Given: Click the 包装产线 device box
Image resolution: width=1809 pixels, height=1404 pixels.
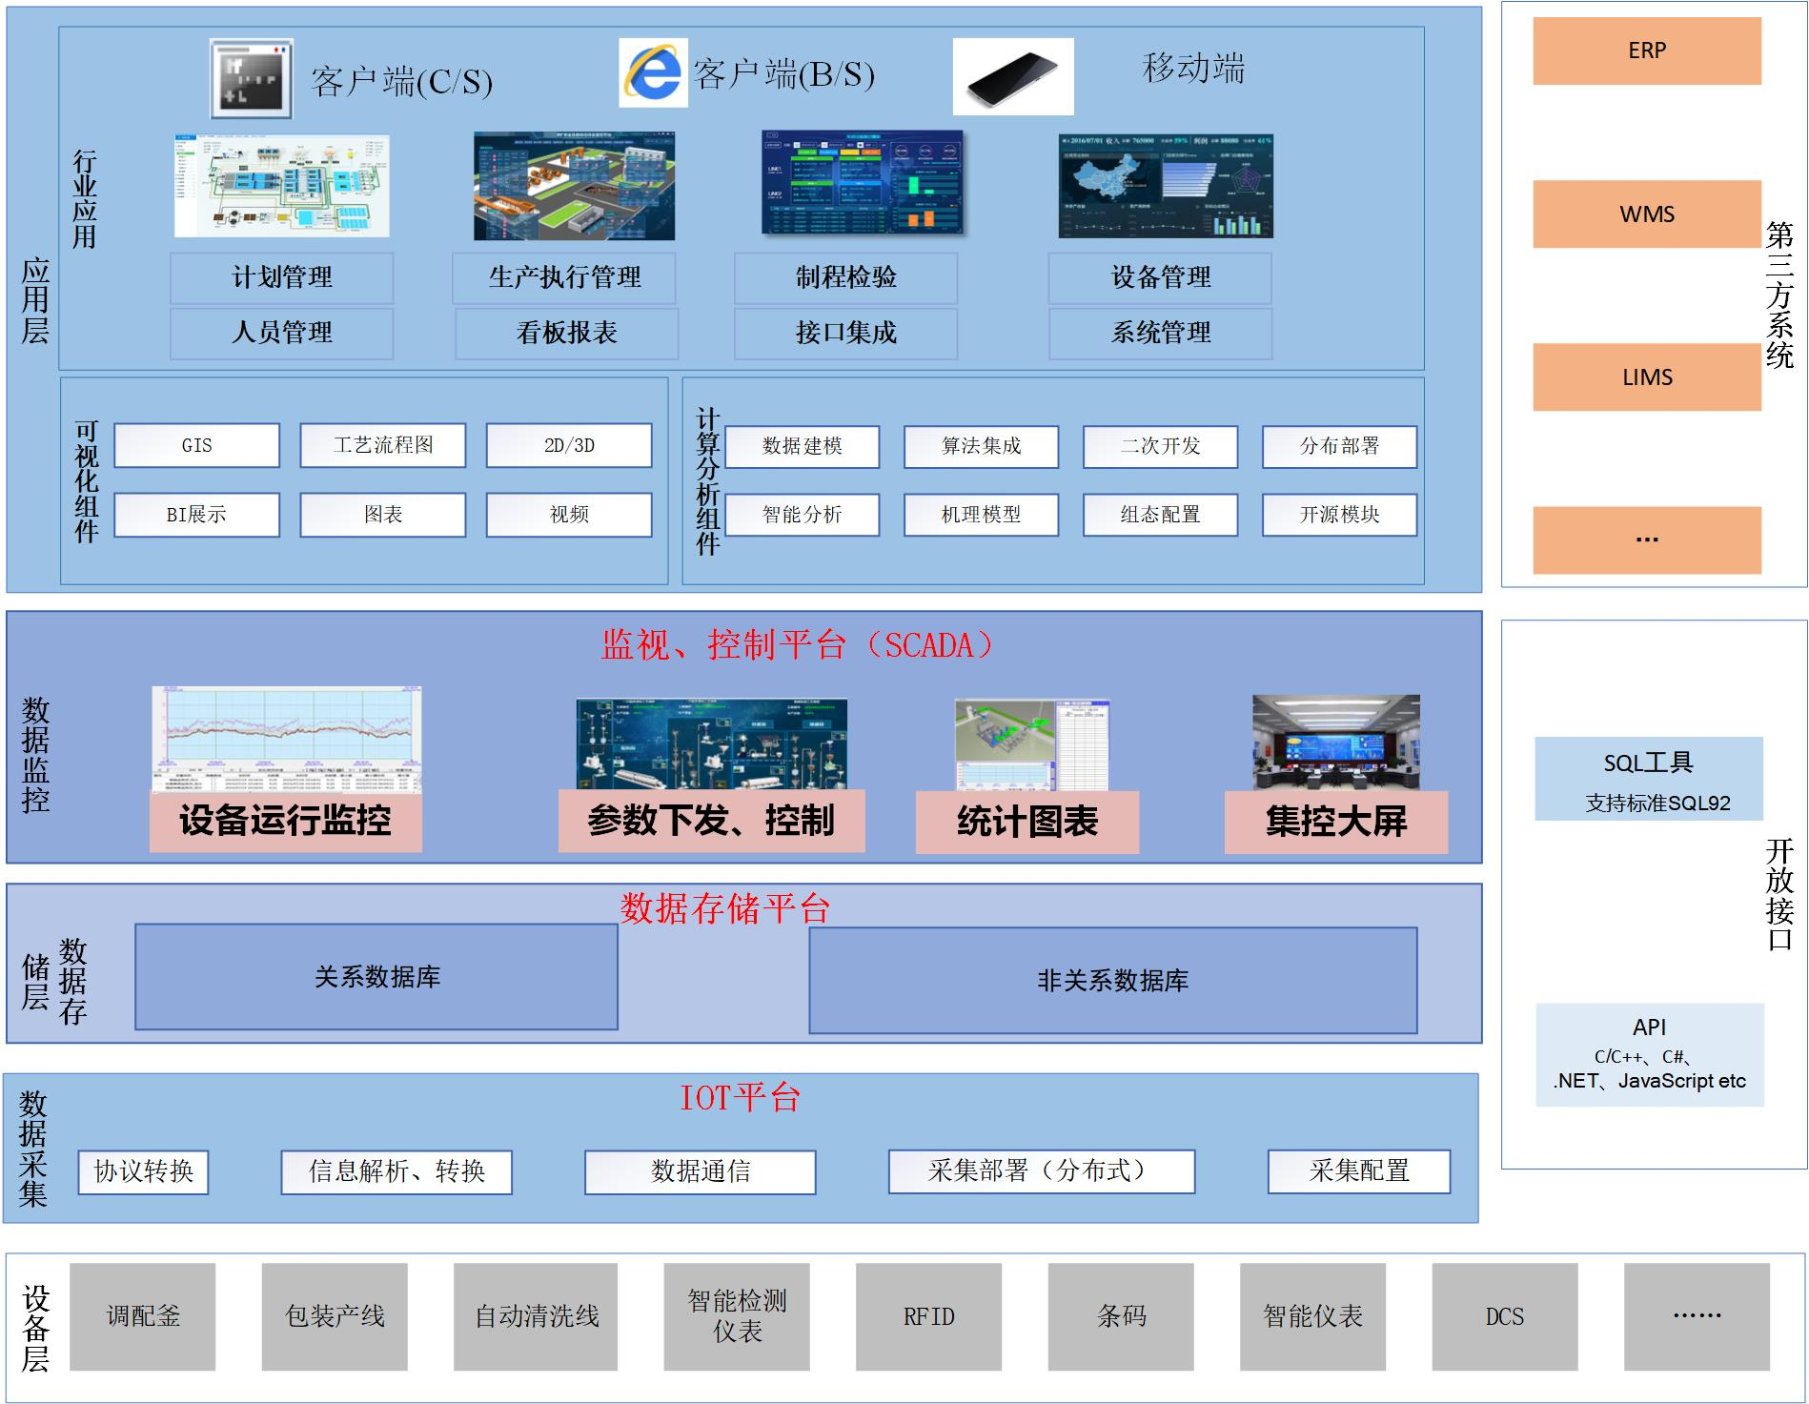Looking at the screenshot, I should (335, 1317).
